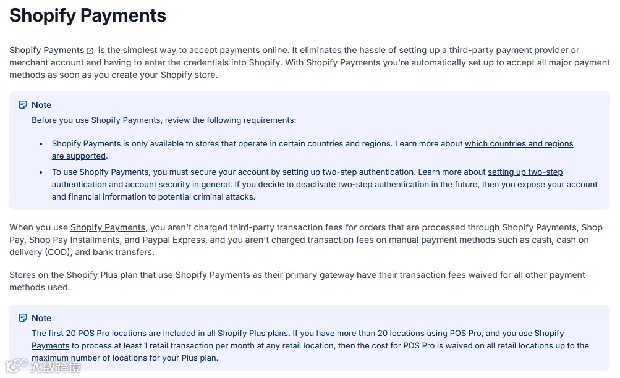
Task: Open Shopify Payments link in Shopify Plus paragraph
Action: point(213,275)
